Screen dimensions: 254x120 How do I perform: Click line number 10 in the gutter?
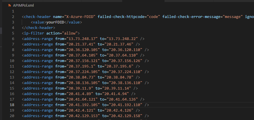coord(12,61)
